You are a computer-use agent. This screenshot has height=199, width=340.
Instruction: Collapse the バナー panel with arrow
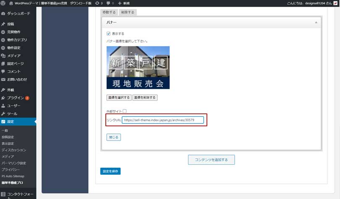(316, 22)
